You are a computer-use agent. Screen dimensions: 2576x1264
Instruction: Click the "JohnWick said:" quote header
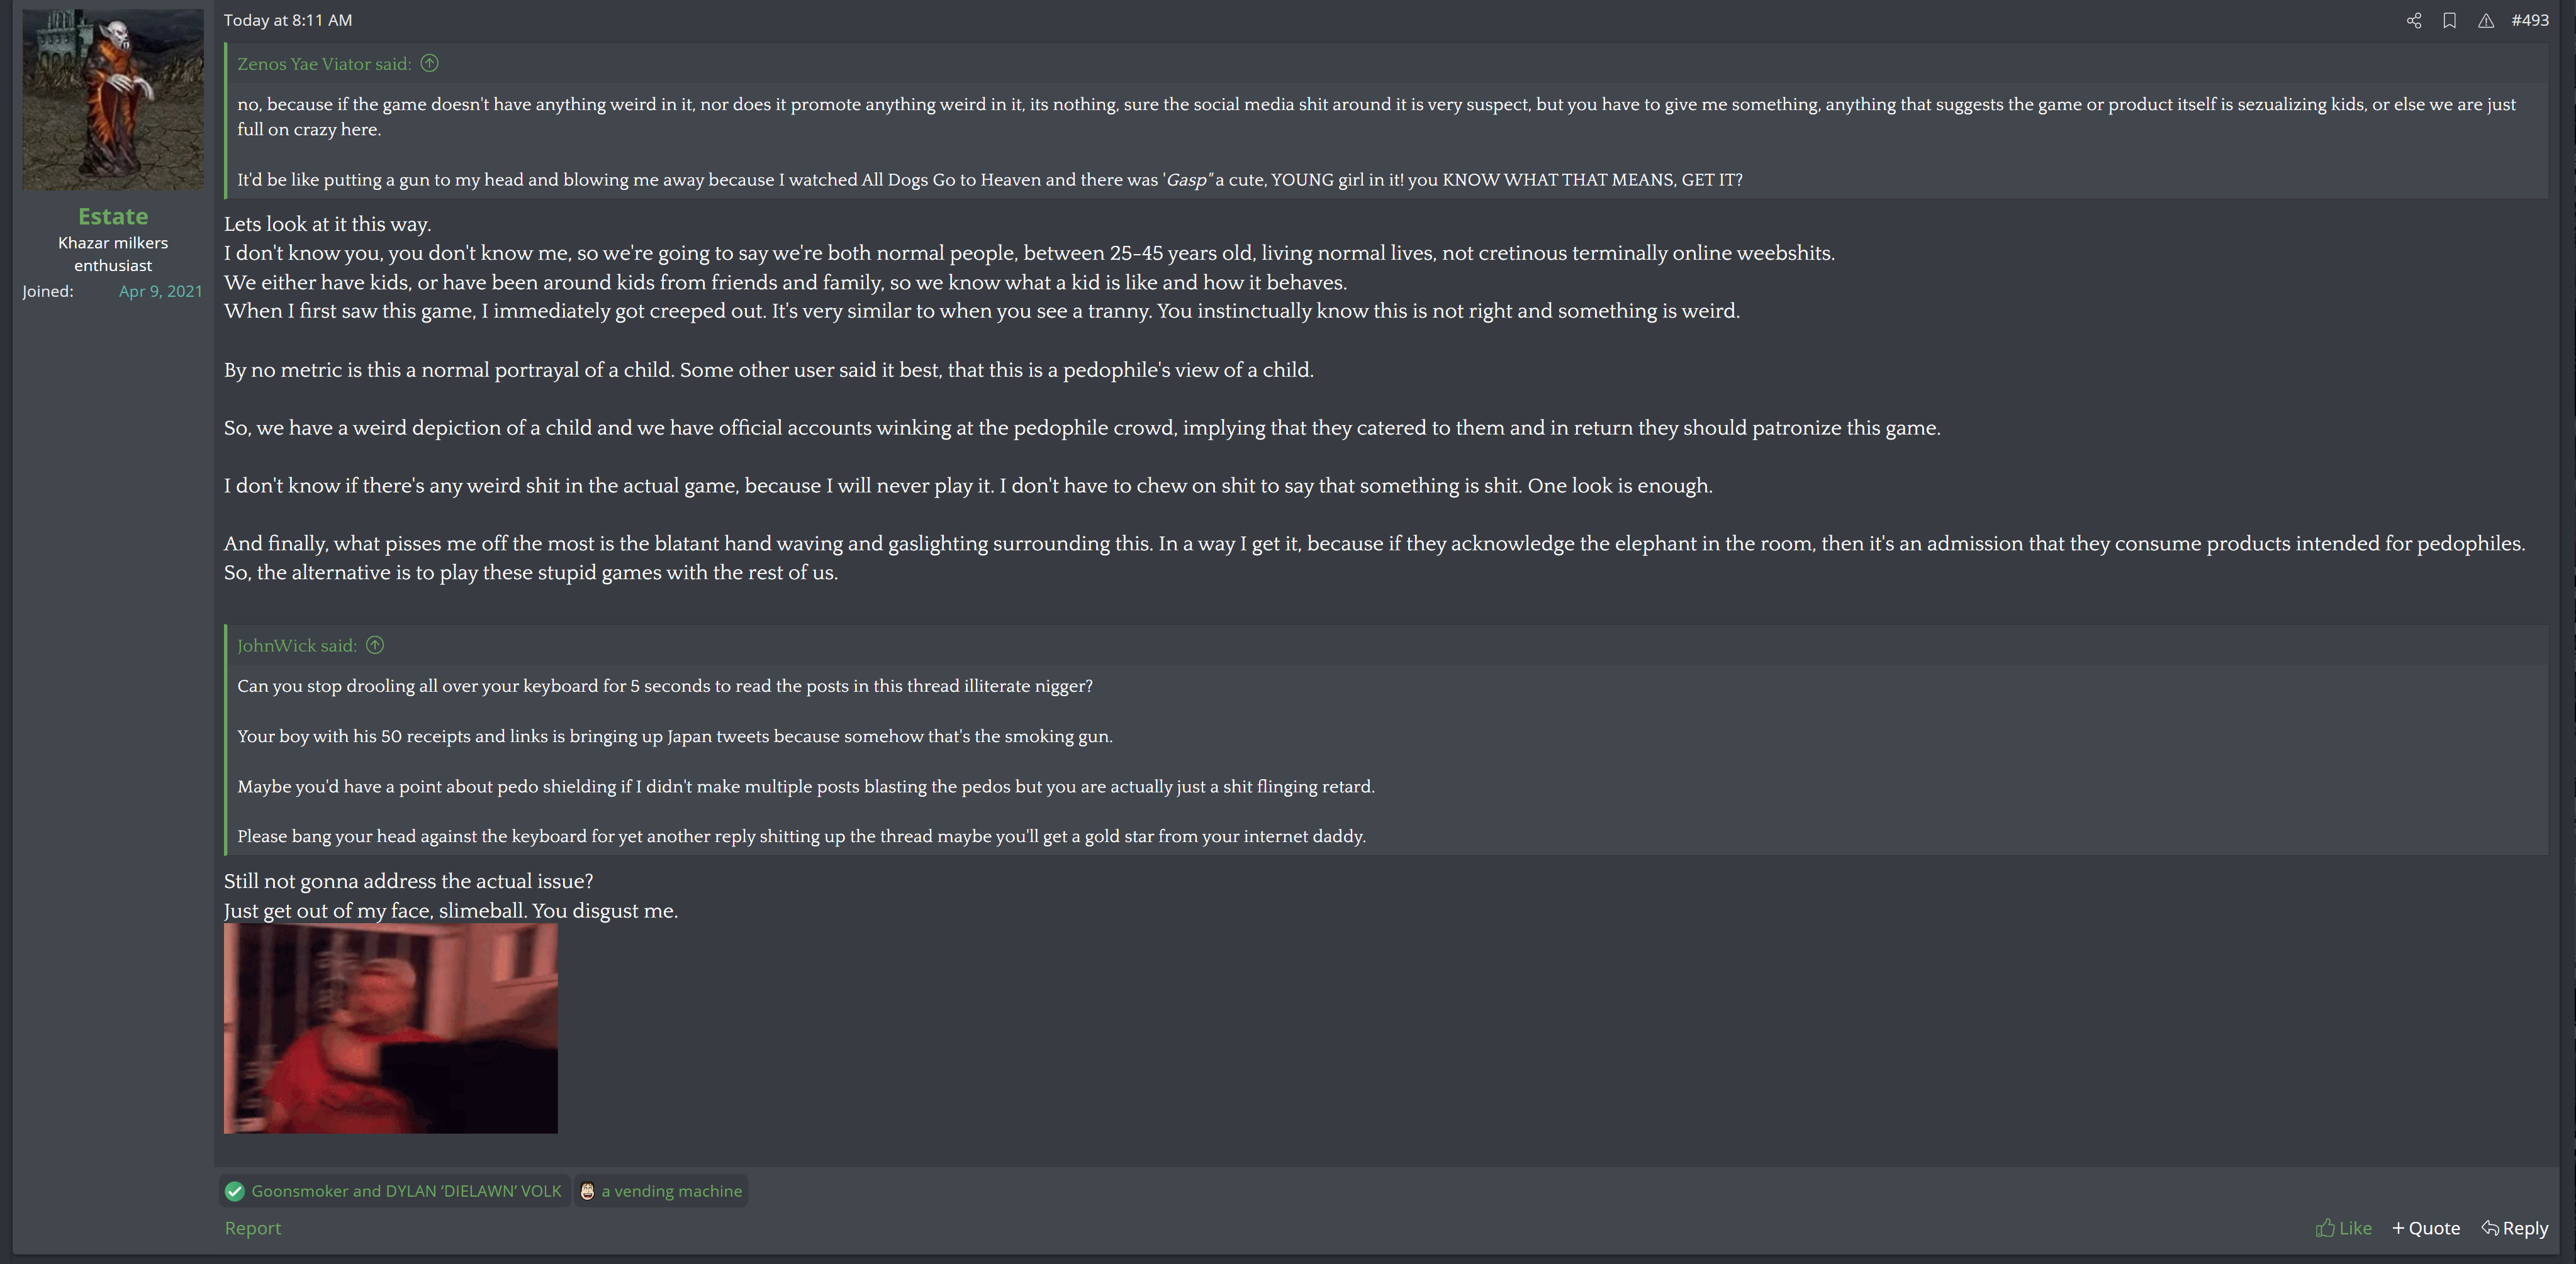(297, 645)
